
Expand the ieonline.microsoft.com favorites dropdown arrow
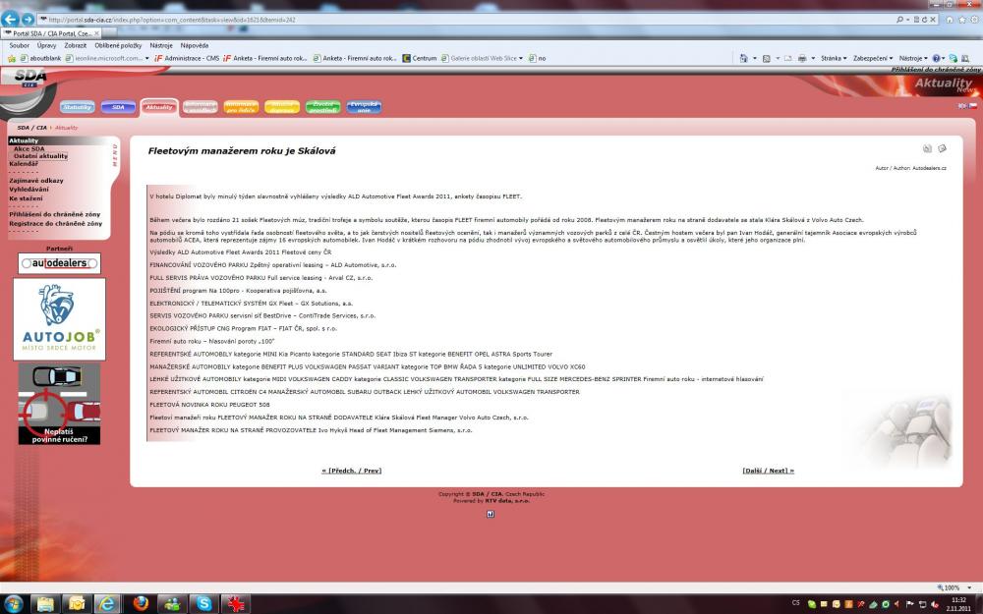(x=146, y=58)
